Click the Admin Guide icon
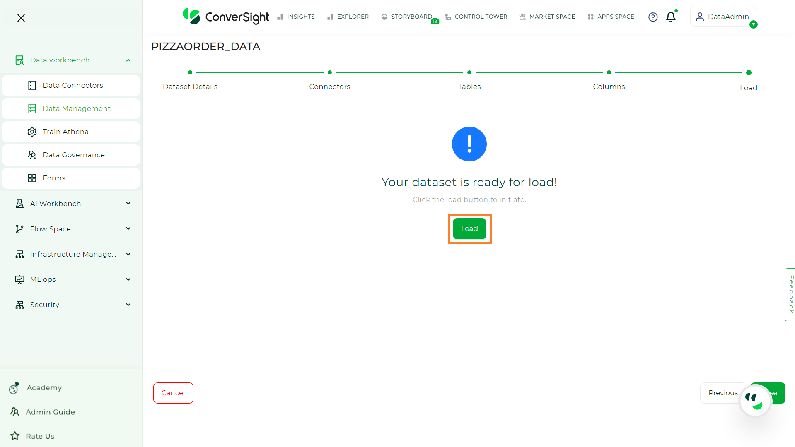Screen dimensions: 795x447 coord(15,412)
